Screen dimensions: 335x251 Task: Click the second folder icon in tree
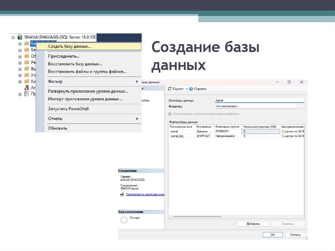point(27,50)
